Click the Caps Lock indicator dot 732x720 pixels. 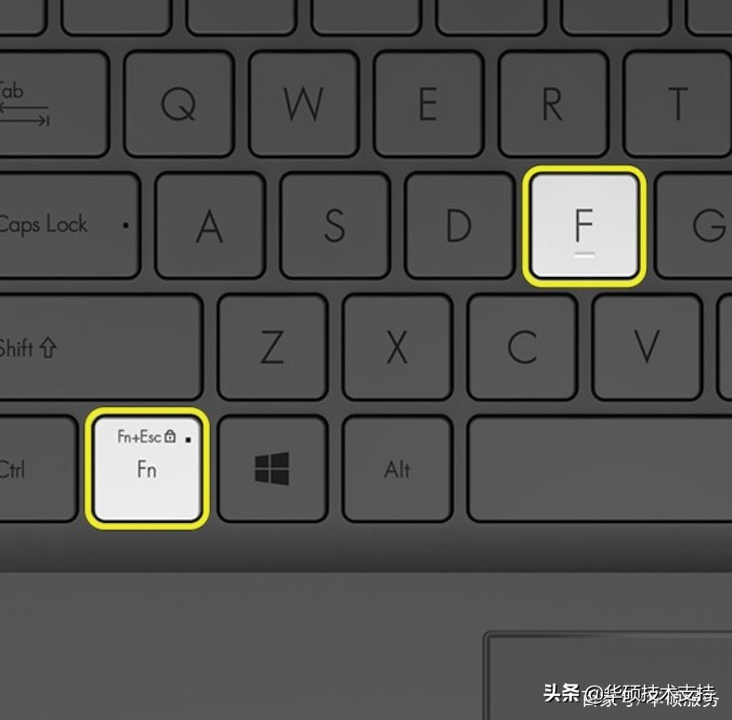(x=125, y=225)
